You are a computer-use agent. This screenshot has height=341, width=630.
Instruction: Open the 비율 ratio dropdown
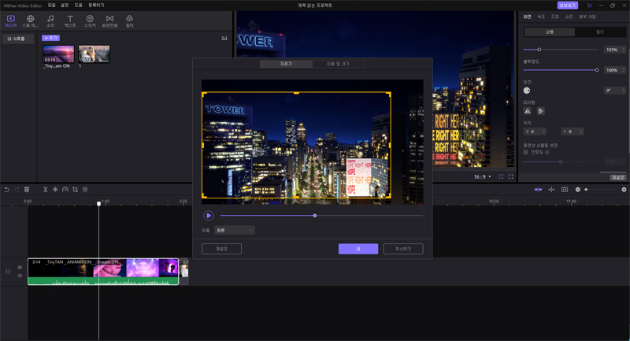[234, 230]
